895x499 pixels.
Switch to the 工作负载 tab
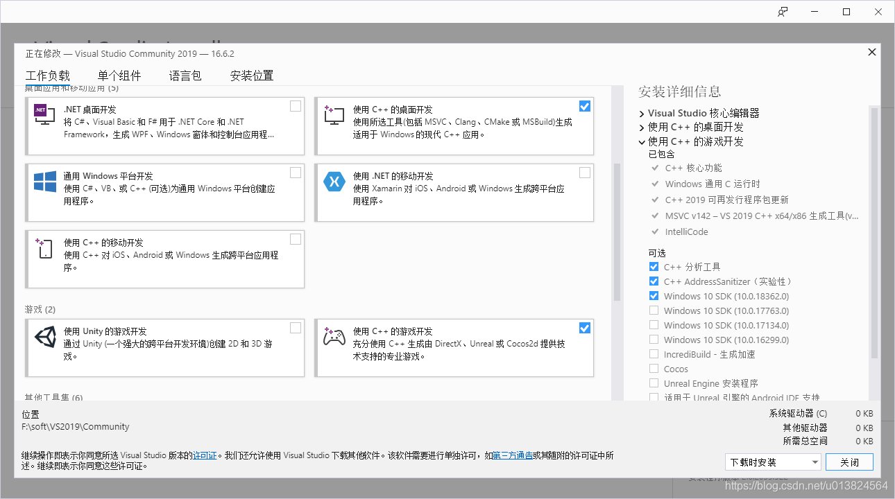[48, 76]
